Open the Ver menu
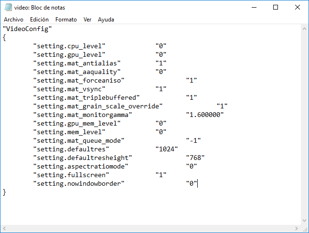This screenshot has height=233, width=309. point(87,20)
